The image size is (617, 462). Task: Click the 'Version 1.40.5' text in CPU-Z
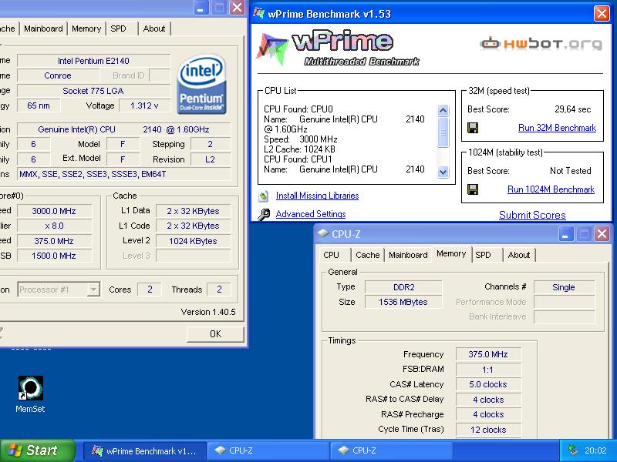tap(208, 312)
